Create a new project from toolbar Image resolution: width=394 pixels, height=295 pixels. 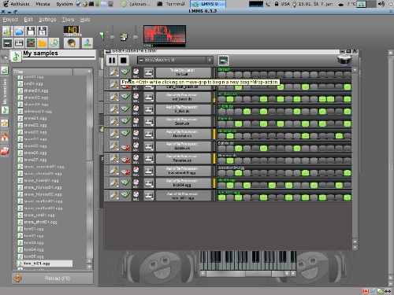click(x=6, y=31)
